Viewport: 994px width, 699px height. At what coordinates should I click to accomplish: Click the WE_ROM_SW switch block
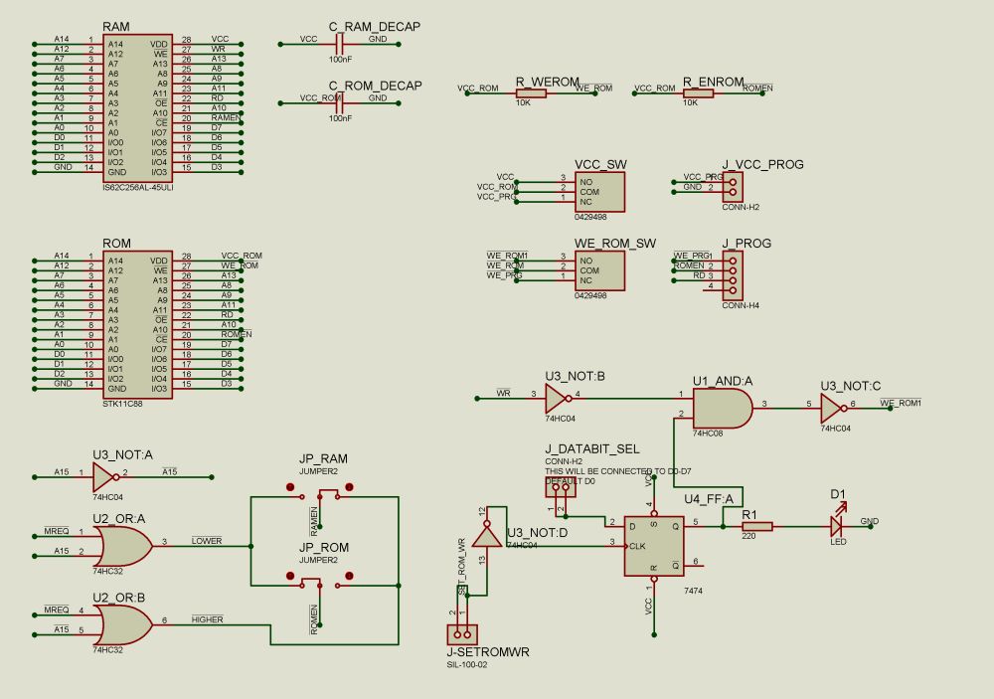[600, 269]
